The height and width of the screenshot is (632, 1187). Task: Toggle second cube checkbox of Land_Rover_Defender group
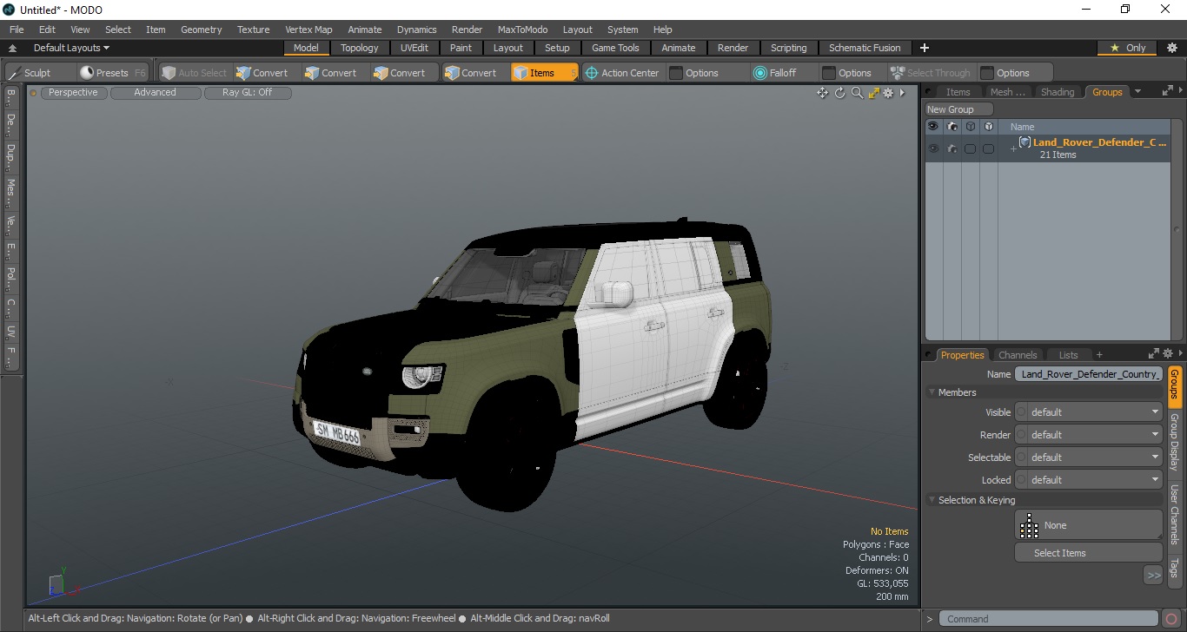(988, 149)
